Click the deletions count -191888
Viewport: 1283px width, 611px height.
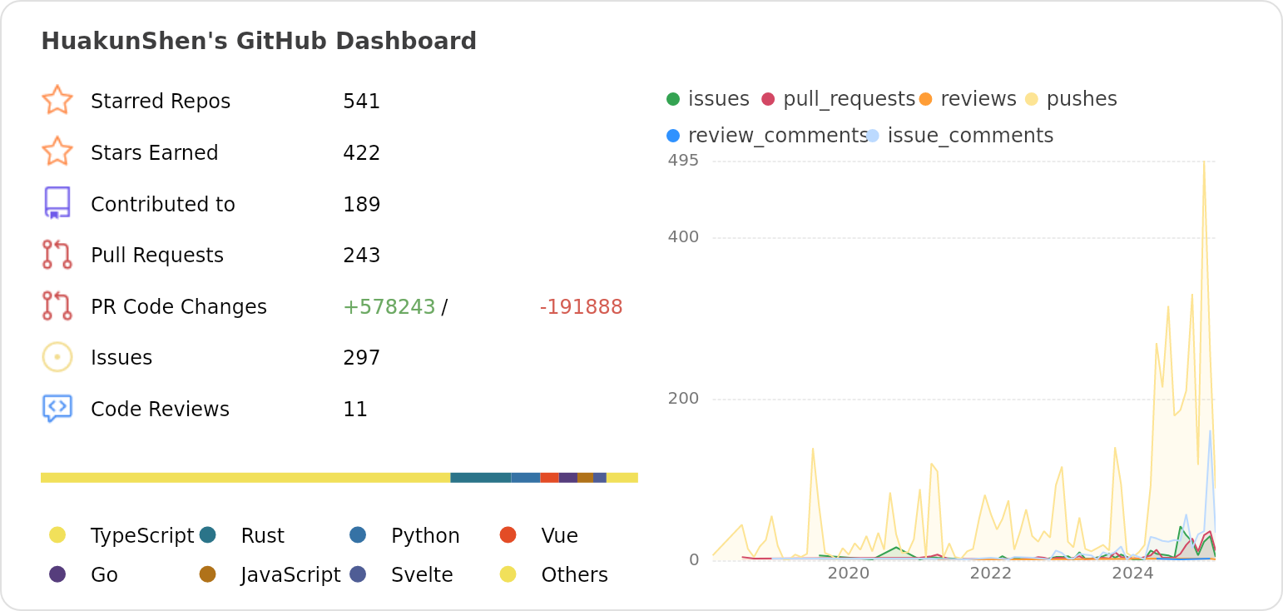(581, 307)
